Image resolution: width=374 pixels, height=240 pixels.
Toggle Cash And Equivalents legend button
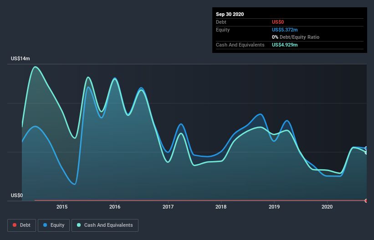click(x=105, y=225)
